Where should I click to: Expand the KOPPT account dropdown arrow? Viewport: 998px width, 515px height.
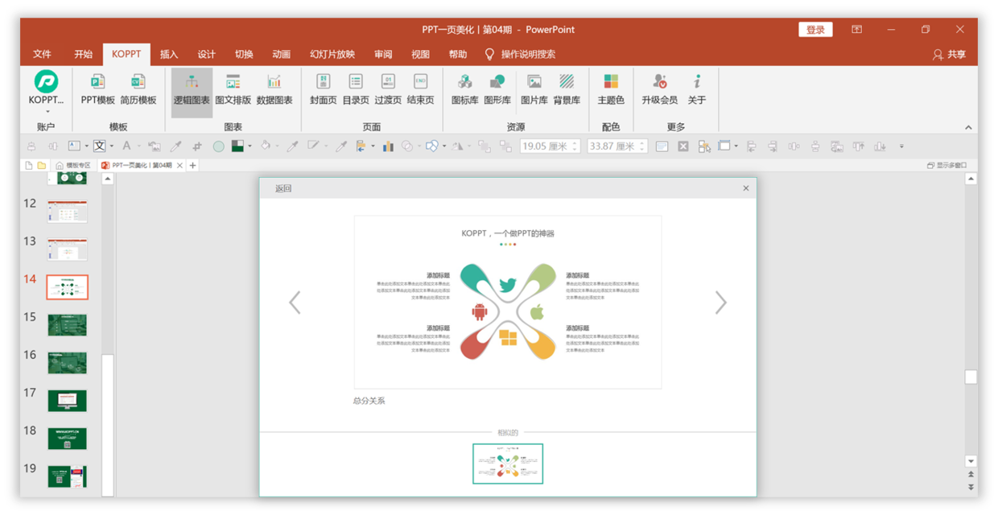47,111
